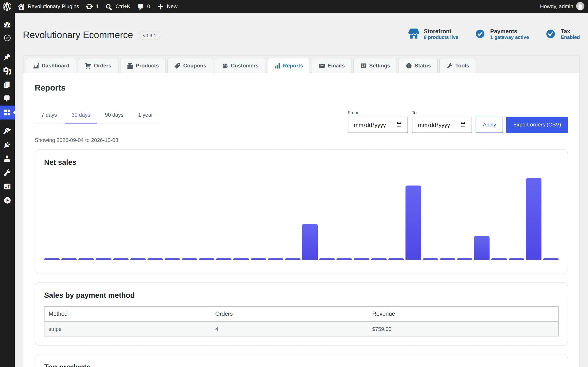The width and height of the screenshot is (588, 367).
Task: Open the Dashboard gauge icon in sidebar
Action: (7, 25)
